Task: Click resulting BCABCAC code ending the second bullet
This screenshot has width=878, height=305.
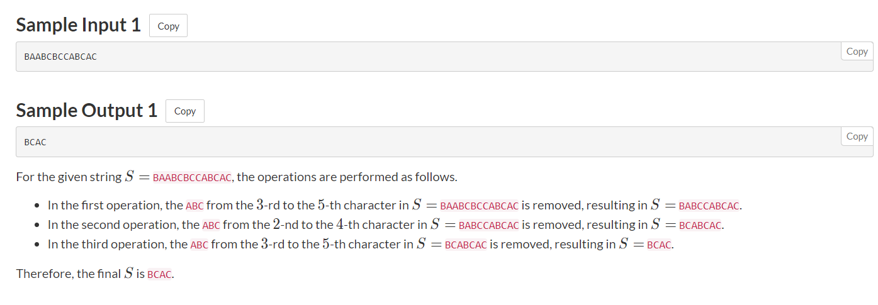Action: 700,225
